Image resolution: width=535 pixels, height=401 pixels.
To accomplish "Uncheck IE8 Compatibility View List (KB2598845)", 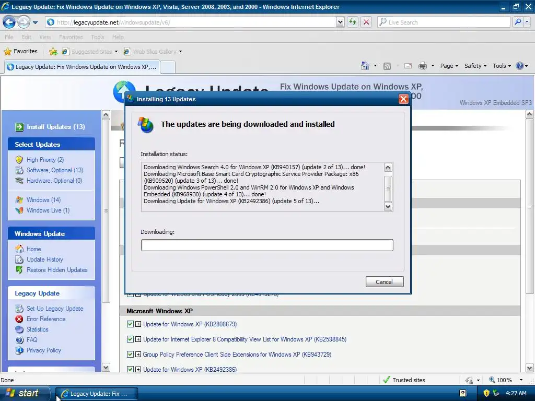I will pos(130,339).
